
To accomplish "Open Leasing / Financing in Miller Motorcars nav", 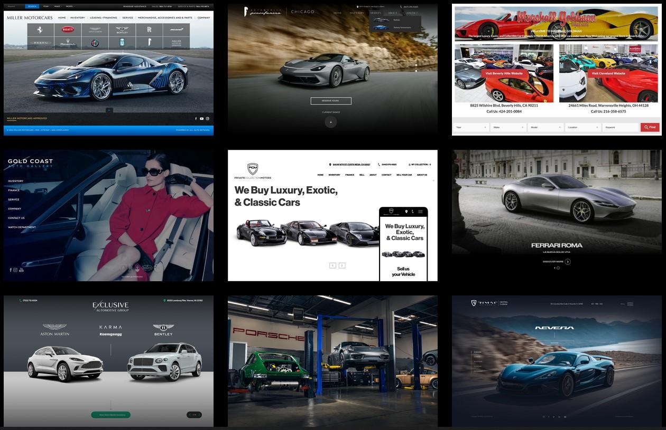I will [104, 18].
